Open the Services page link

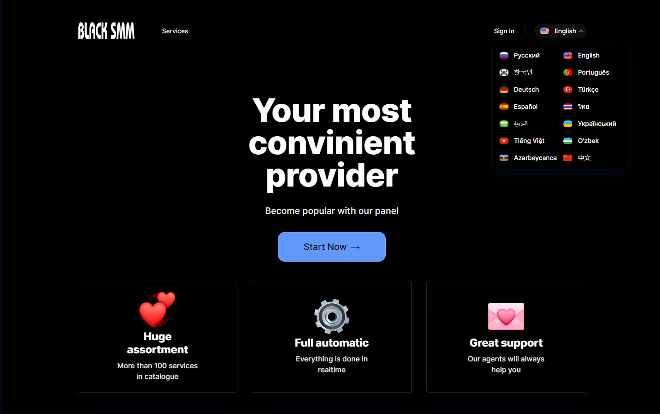[175, 31]
